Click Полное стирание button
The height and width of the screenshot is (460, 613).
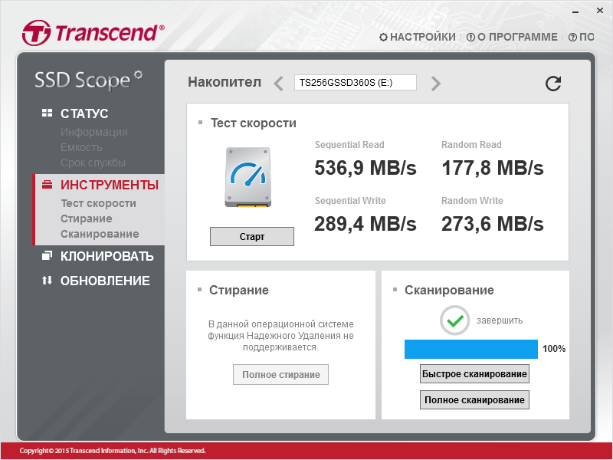pos(280,375)
